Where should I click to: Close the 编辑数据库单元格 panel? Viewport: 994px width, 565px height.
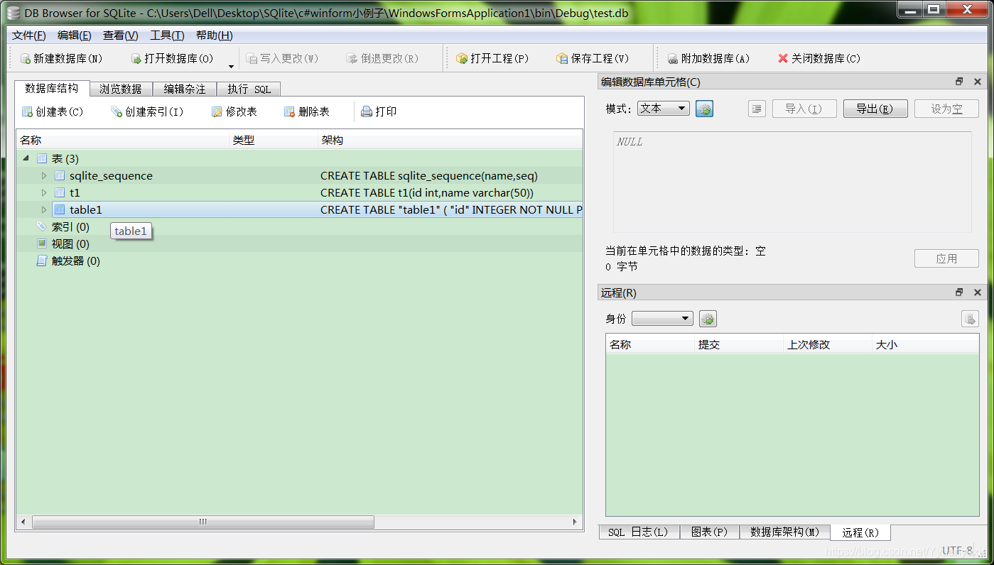978,82
